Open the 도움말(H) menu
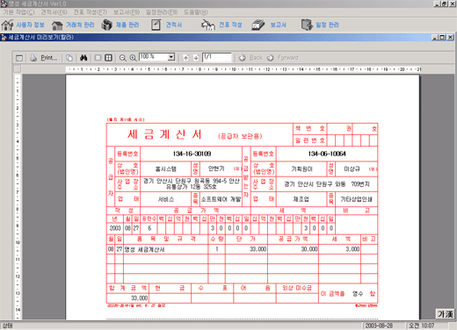 (x=196, y=12)
